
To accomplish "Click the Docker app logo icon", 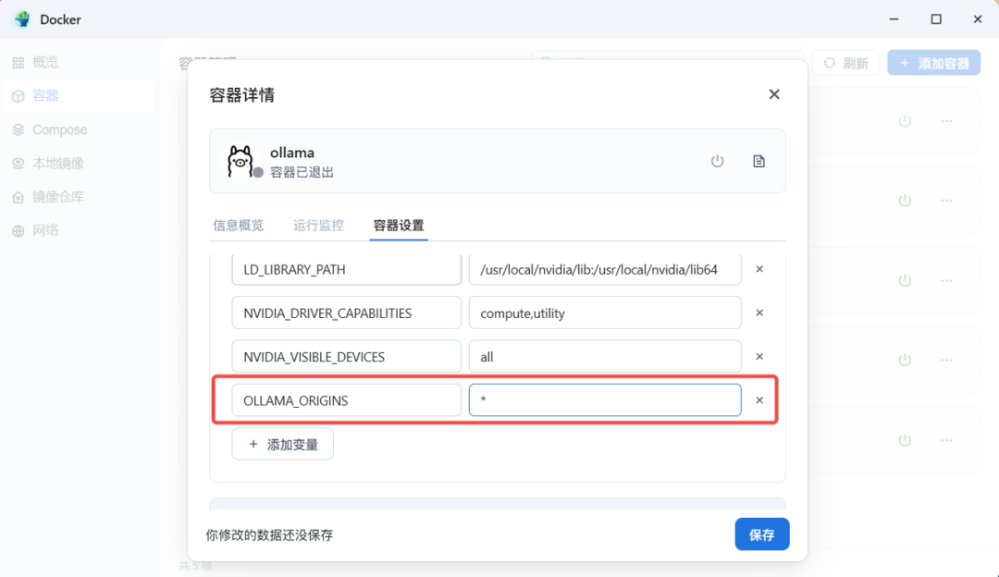I will coord(22,19).
